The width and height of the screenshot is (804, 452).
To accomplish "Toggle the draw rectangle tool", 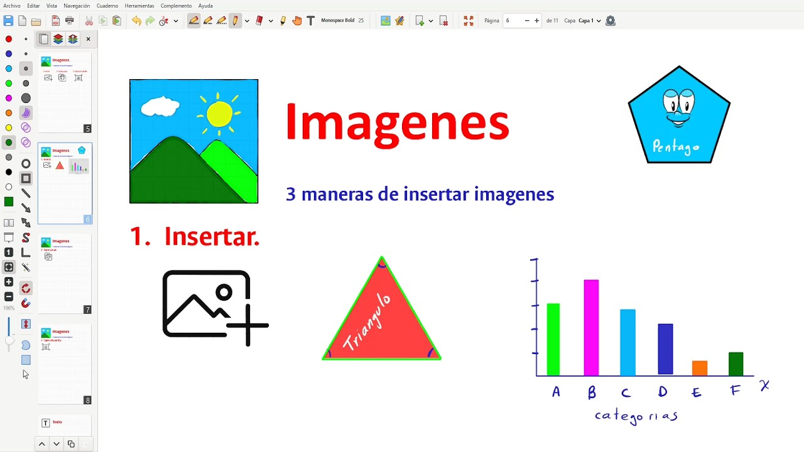I will [26, 178].
